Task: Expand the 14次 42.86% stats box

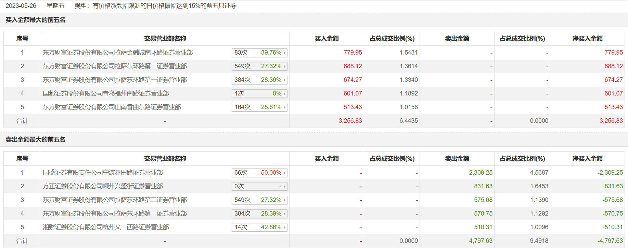Action: [x=259, y=227]
